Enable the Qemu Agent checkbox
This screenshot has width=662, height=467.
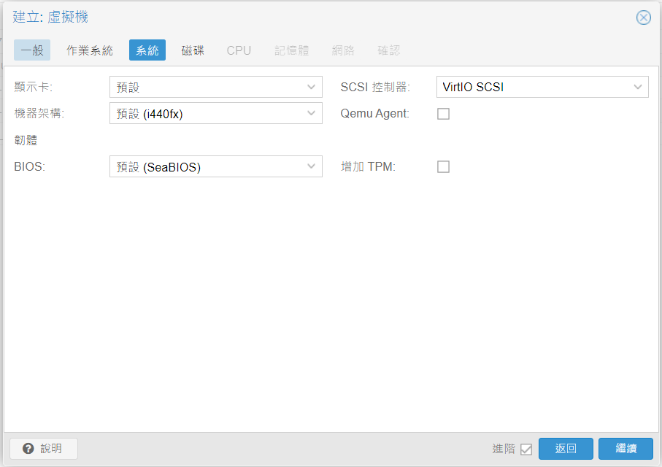point(443,114)
